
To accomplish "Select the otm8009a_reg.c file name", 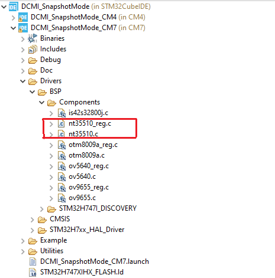I will tap(93, 145).
